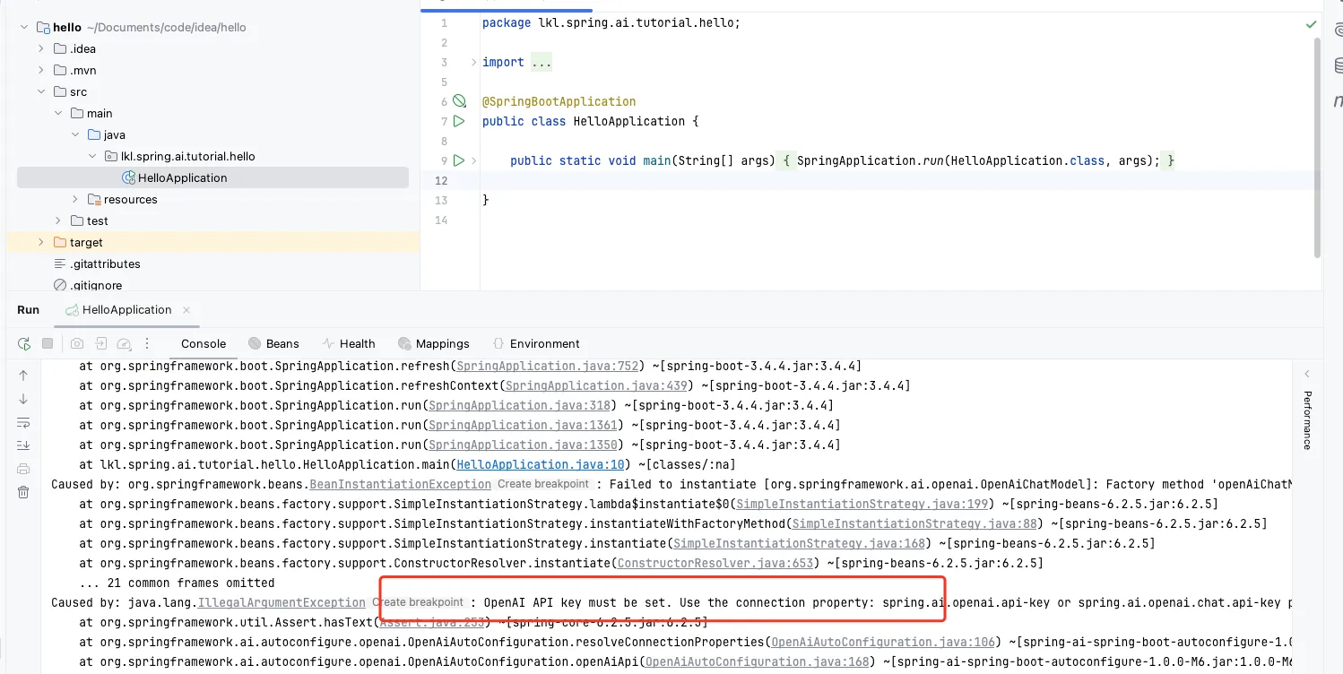
Task: Clear all console output with trash icon
Action: 23,492
